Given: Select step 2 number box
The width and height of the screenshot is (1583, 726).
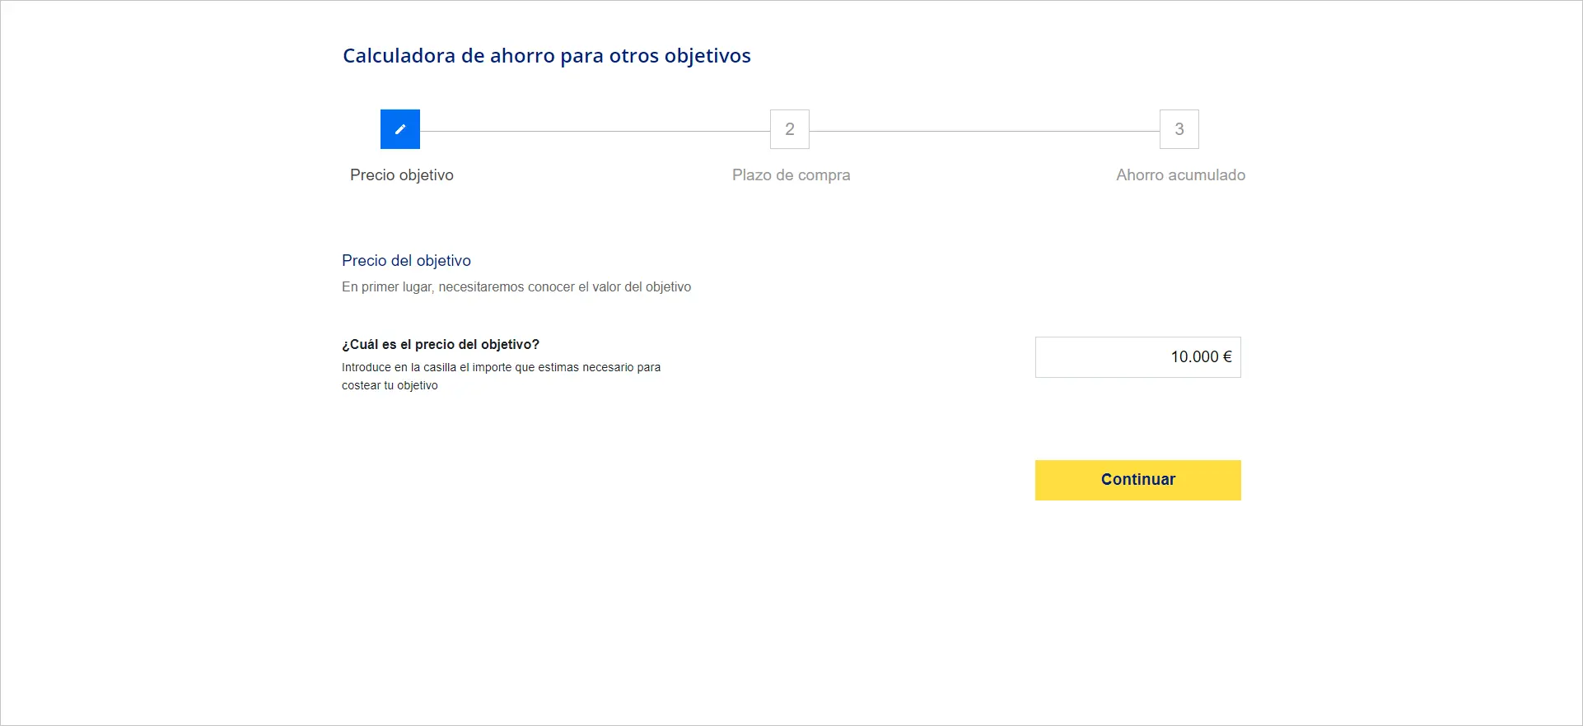Looking at the screenshot, I should pyautogui.click(x=790, y=129).
